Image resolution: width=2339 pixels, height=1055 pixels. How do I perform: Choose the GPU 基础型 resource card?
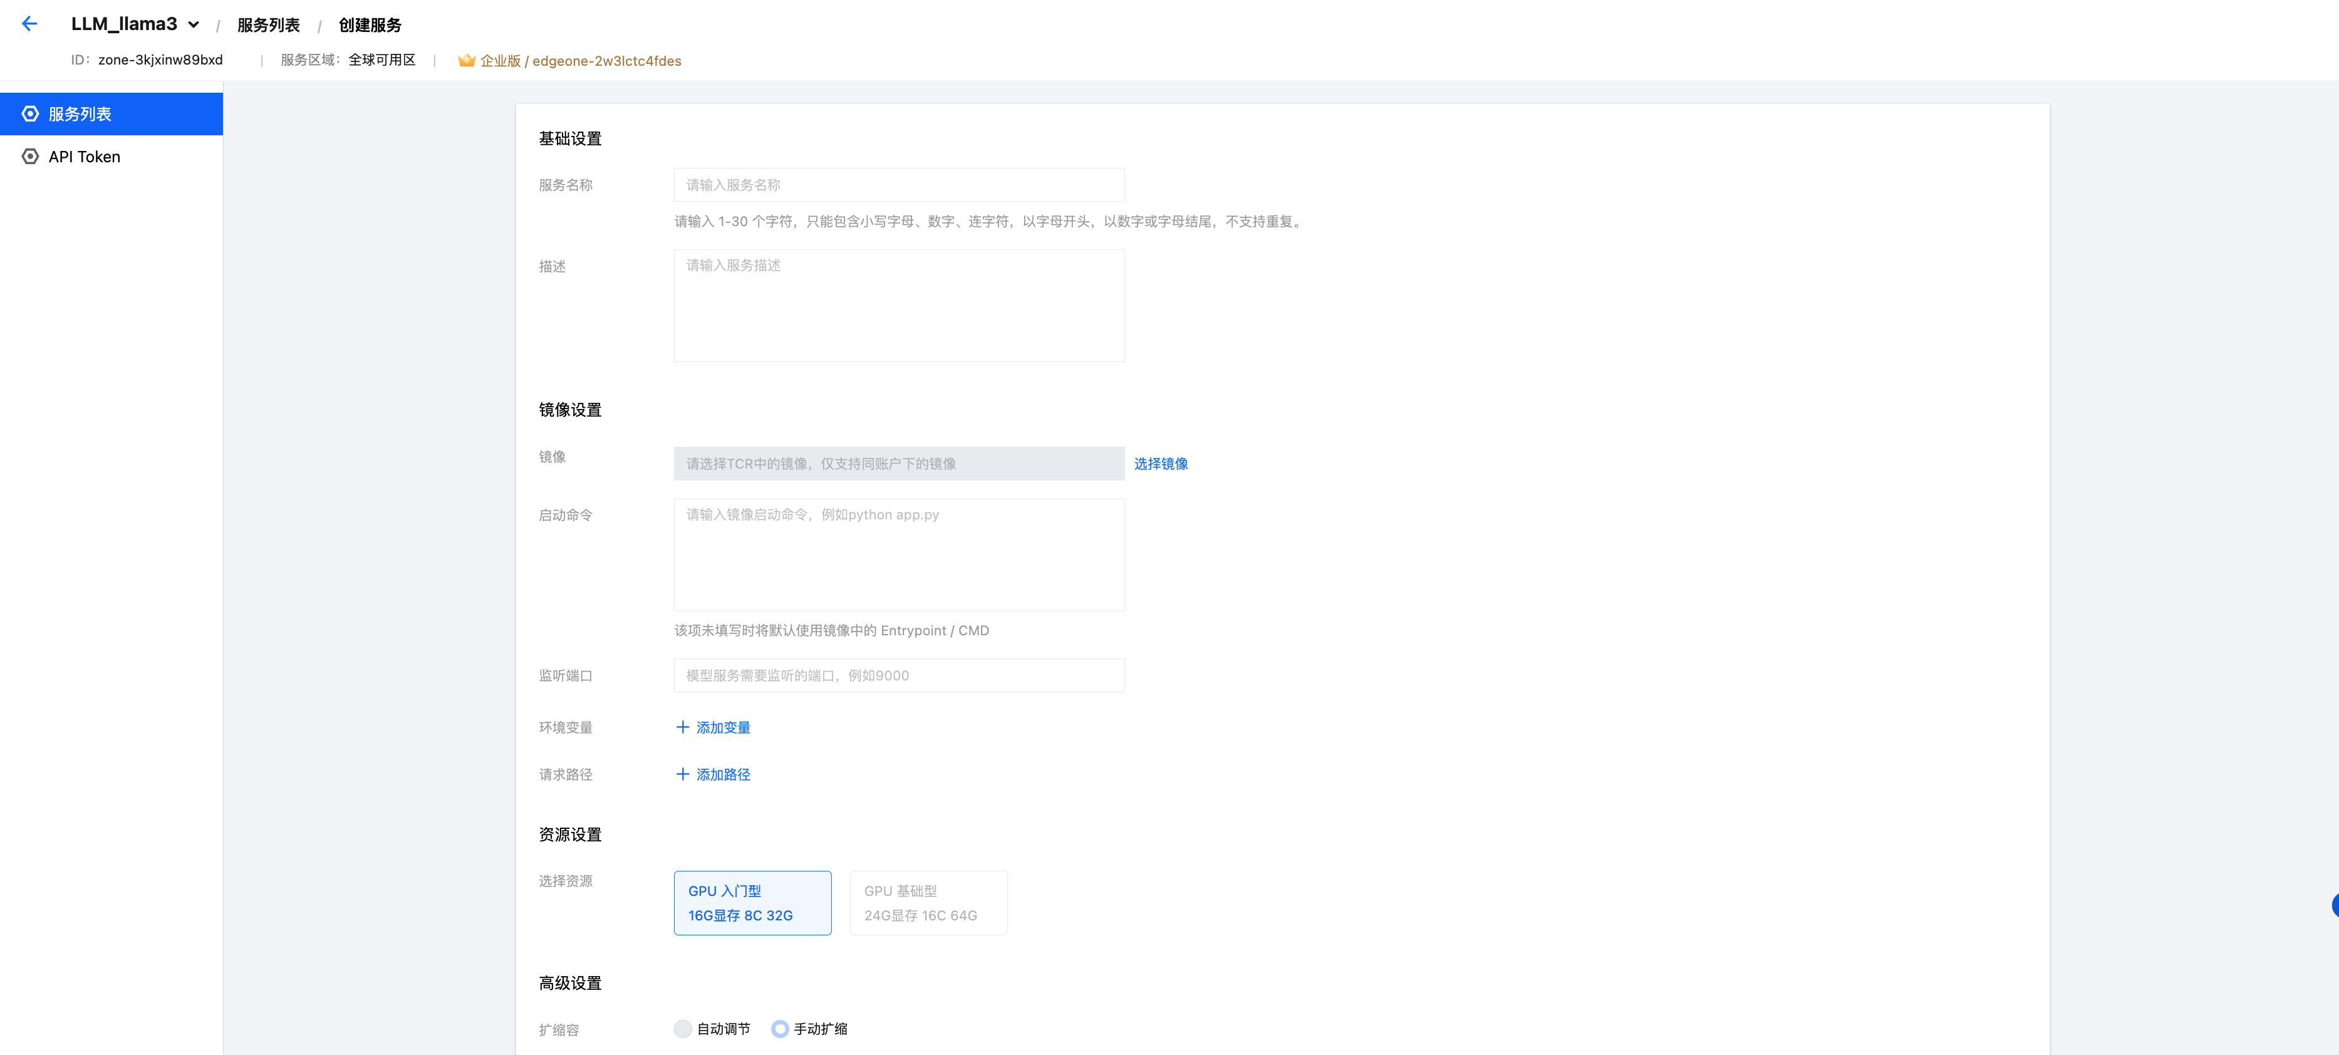click(927, 903)
